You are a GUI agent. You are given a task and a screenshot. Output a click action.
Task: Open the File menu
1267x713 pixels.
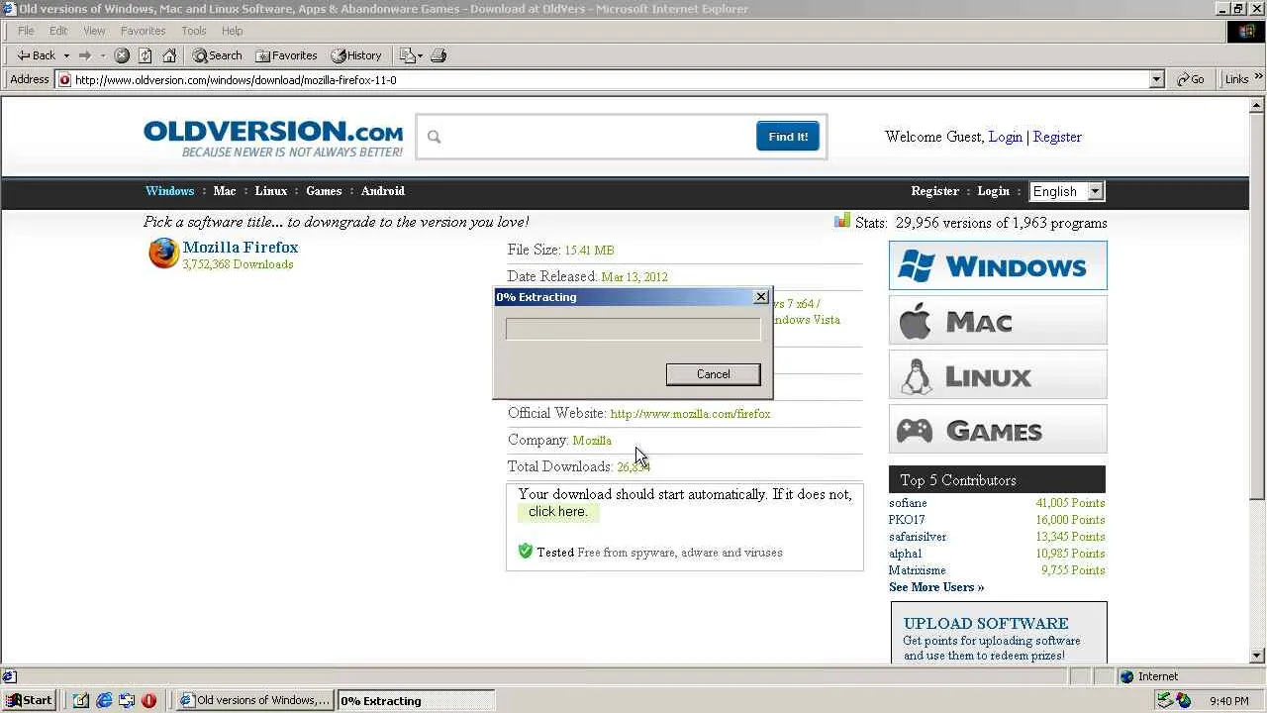point(26,31)
